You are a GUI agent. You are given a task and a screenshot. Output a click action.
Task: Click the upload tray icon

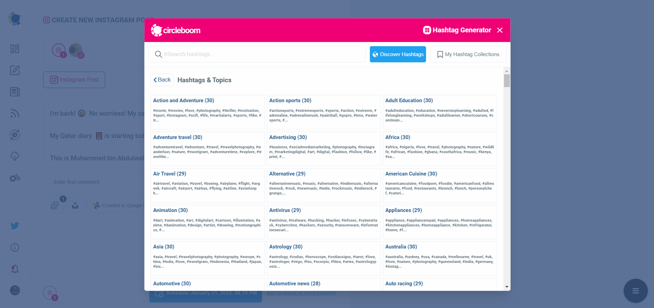[x=75, y=205]
